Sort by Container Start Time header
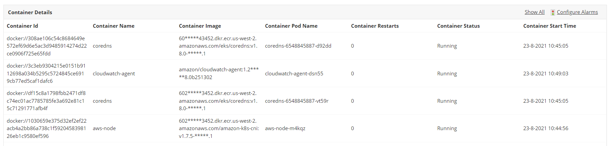 (549, 26)
